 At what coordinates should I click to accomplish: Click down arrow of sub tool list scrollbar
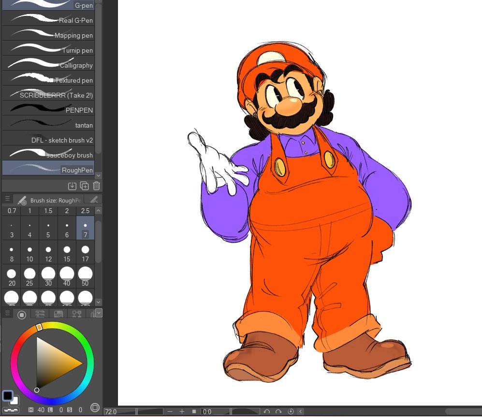98,175
